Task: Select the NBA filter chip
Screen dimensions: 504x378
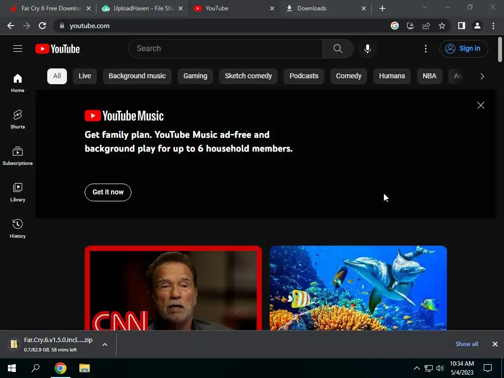Action: [429, 76]
